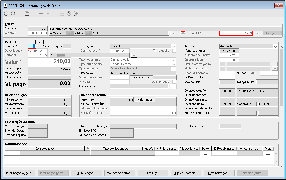Screen dimensions: 286x180
Task: Open the red calendar icon beside Cliente
Action: [183, 33]
